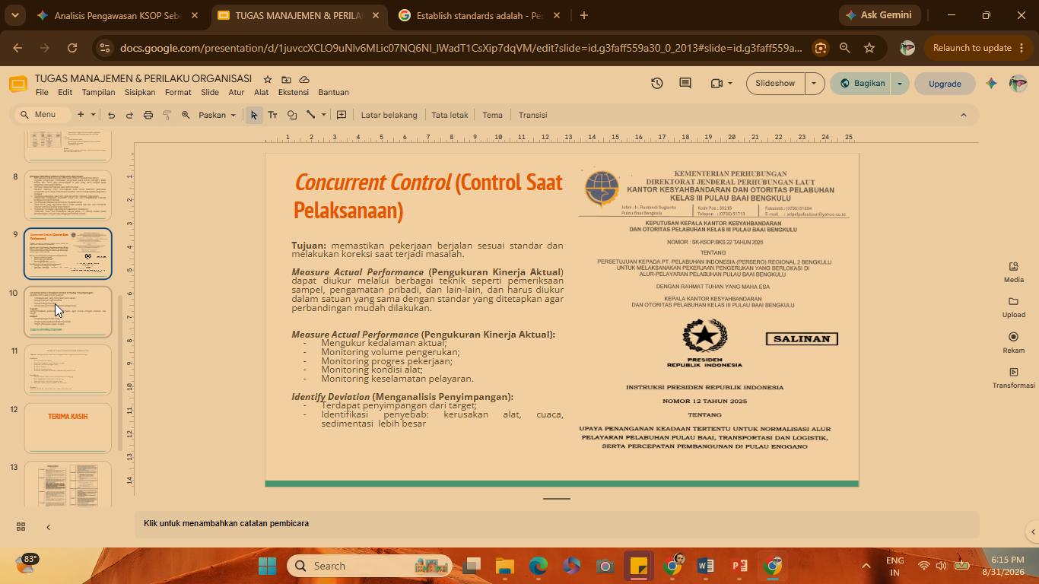Open the Shape insert tool
This screenshot has height=584, width=1039.
(291, 115)
